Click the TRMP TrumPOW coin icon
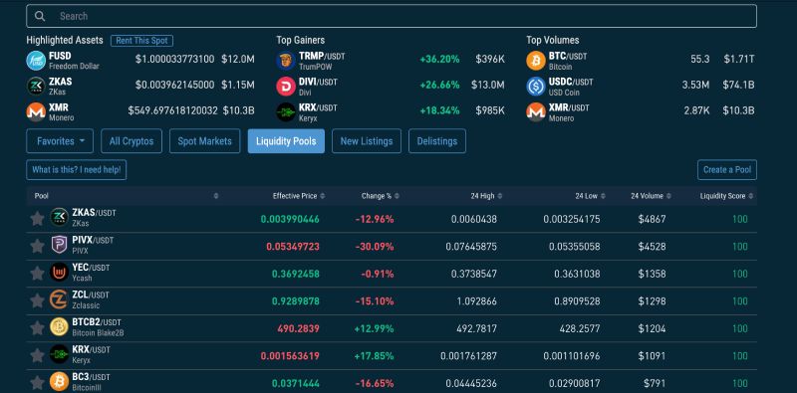This screenshot has width=797, height=393. [286, 61]
